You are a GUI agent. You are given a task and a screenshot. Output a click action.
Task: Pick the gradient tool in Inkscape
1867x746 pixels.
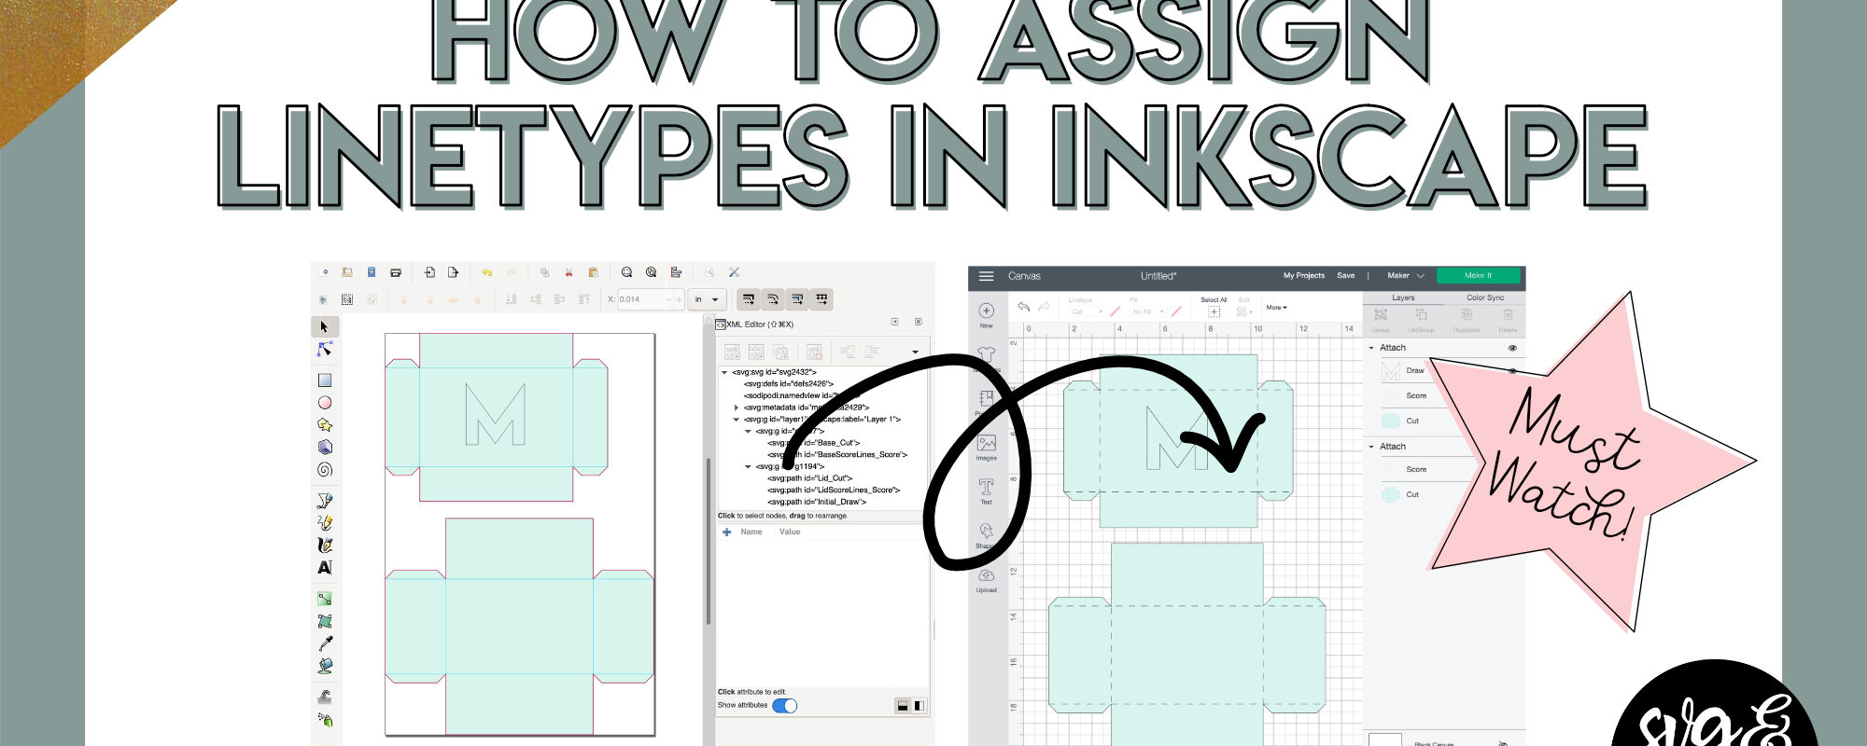[325, 599]
